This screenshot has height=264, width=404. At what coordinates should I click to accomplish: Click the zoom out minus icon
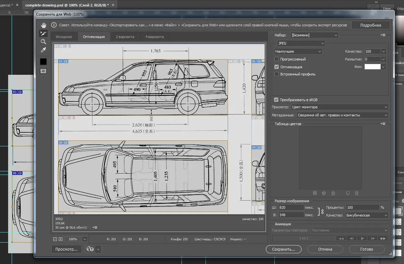[x=55, y=239]
